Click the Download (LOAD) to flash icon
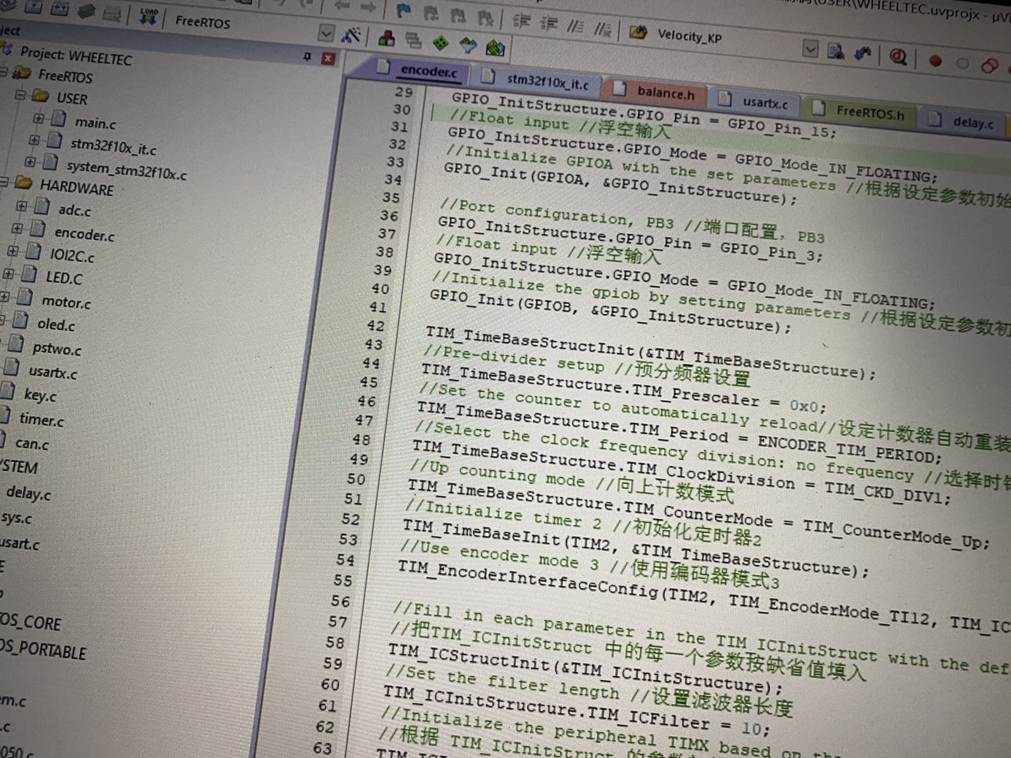 coord(148,17)
